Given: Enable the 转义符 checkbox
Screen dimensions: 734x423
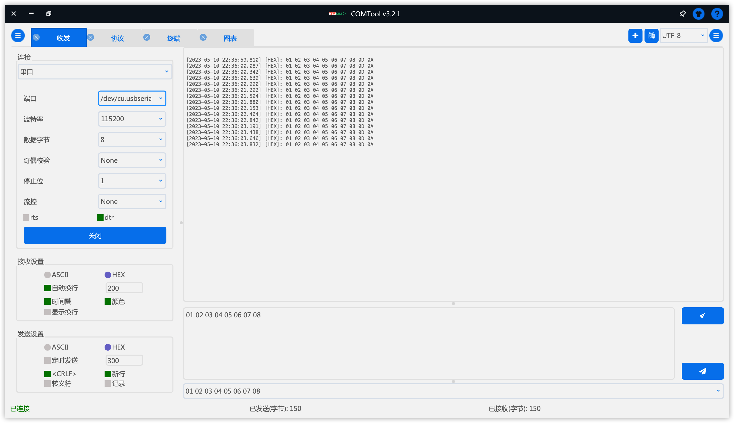Looking at the screenshot, I should coord(58,384).
